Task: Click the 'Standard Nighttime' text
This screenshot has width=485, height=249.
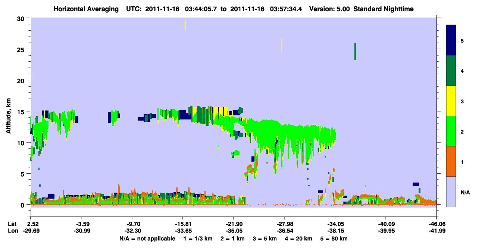Action: 384,9
